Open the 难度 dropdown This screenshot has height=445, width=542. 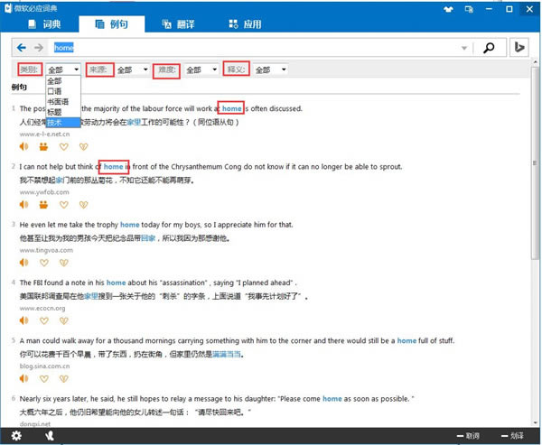pos(200,70)
